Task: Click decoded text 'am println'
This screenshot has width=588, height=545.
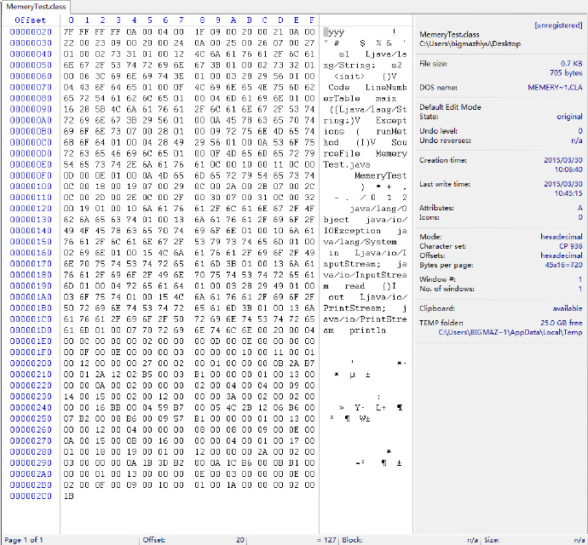Action: (x=355, y=330)
